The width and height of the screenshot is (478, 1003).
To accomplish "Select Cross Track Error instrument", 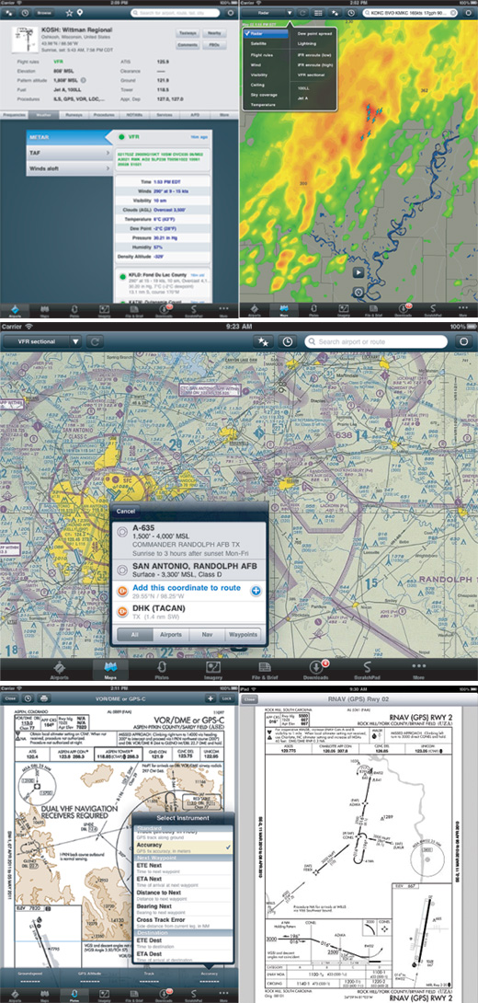I will [183, 924].
